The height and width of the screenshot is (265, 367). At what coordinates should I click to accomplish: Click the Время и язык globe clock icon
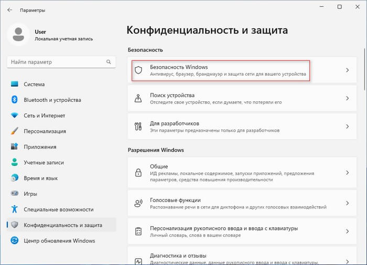pyautogui.click(x=15, y=178)
